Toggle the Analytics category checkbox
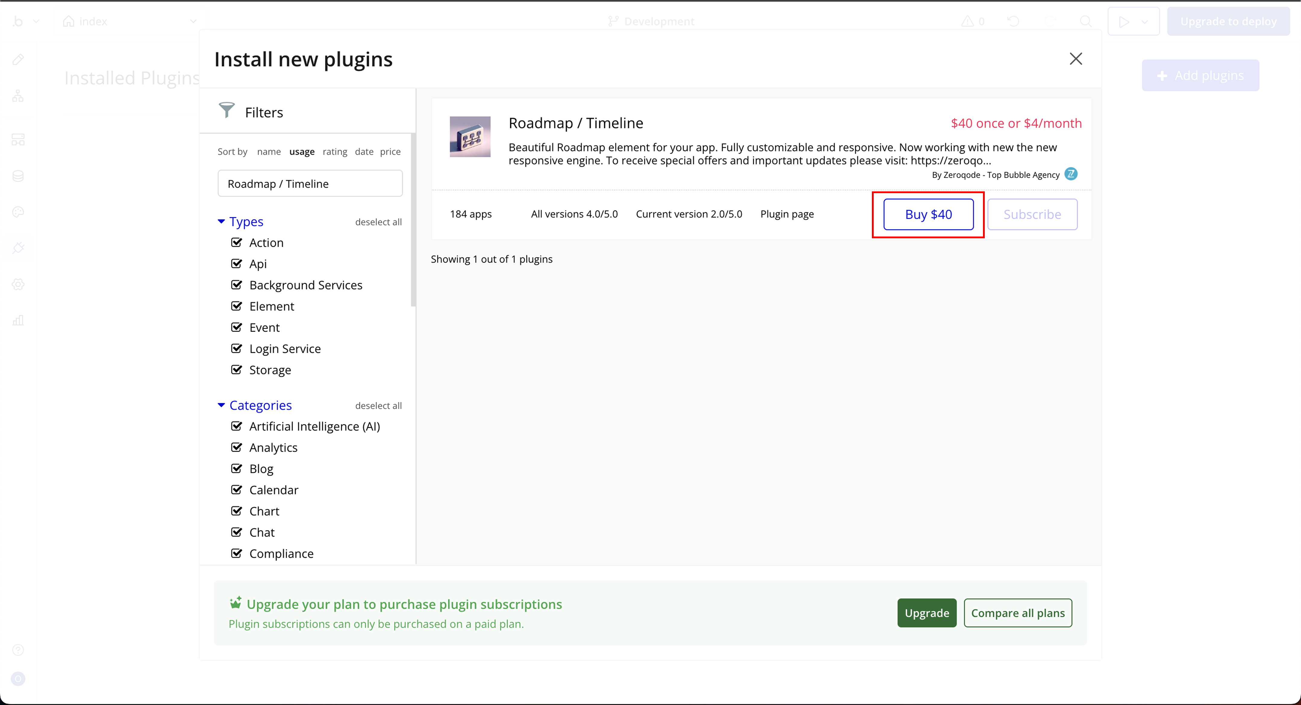This screenshot has height=705, width=1301. [236, 448]
